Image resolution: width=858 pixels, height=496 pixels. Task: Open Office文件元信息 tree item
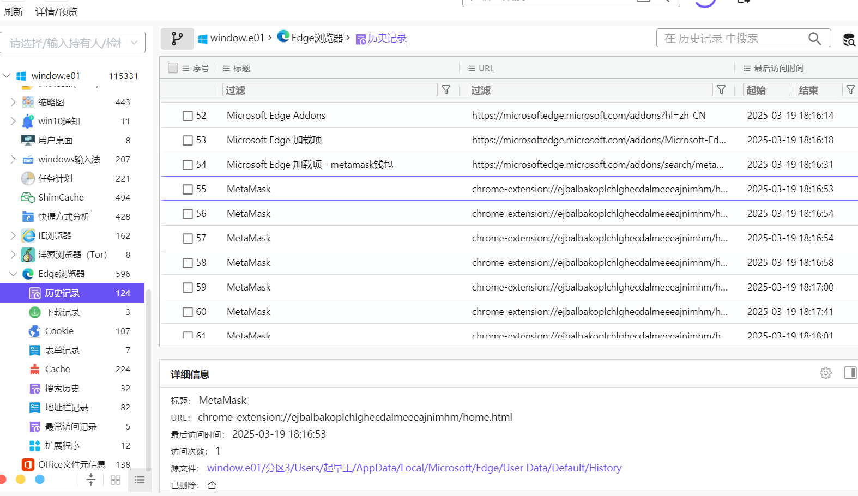[71, 464]
